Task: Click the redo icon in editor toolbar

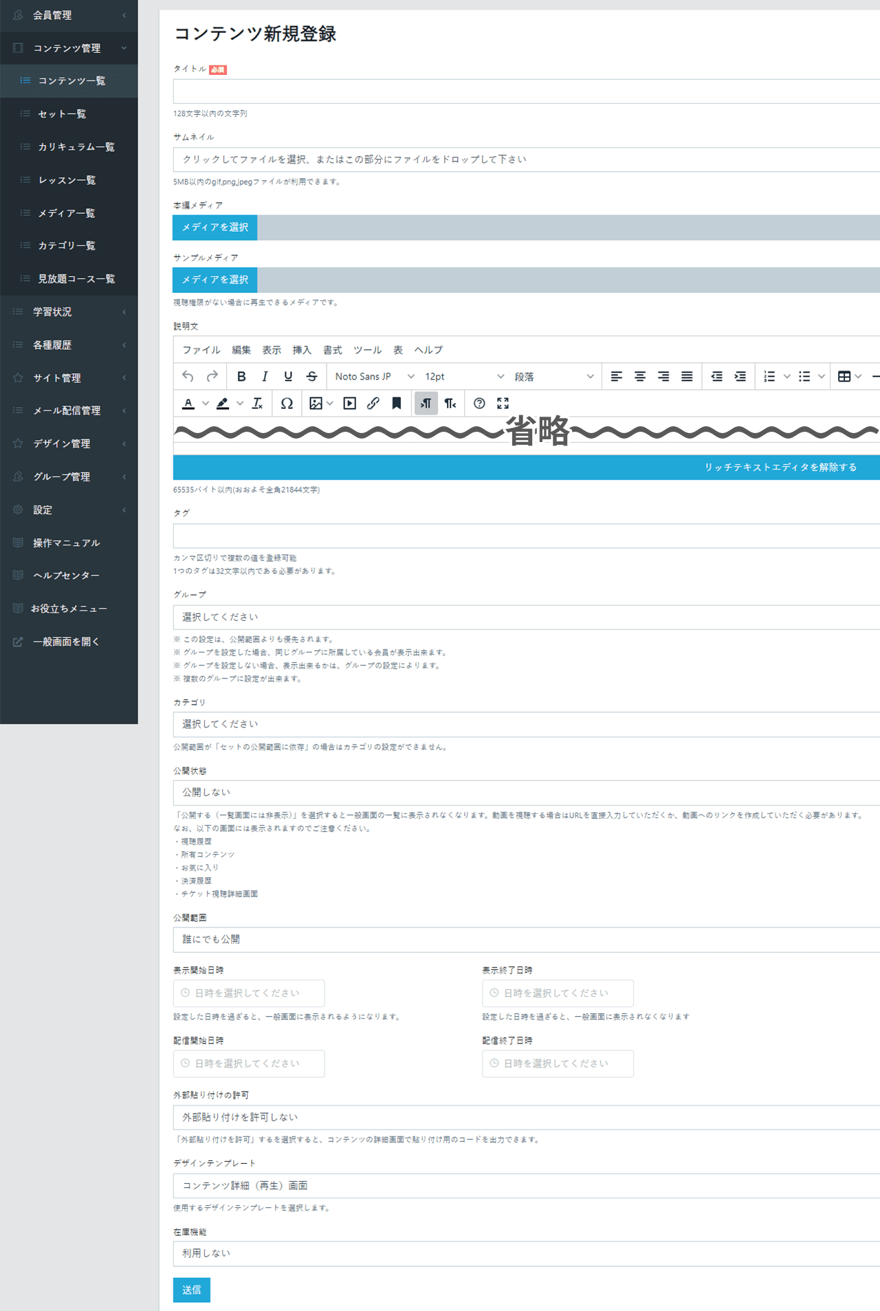Action: pyautogui.click(x=212, y=376)
